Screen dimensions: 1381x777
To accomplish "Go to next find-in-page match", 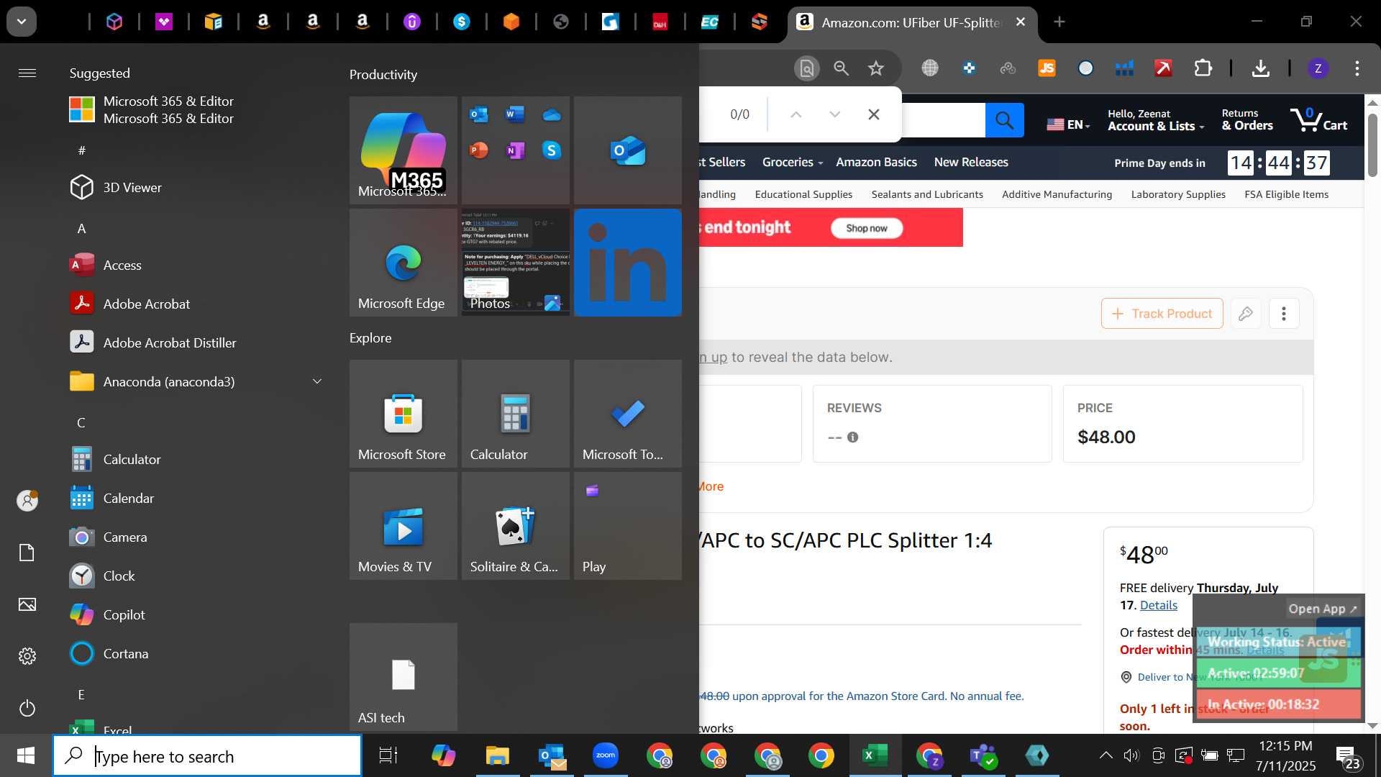I will [x=834, y=114].
